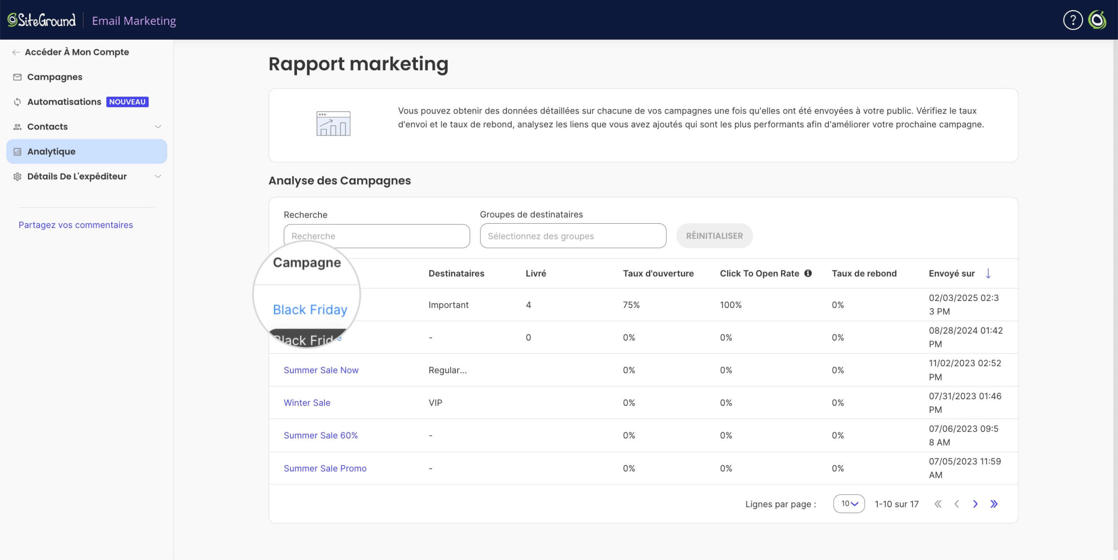Open Sélectionnez des groupes dropdown
Viewport: 1118px width, 560px height.
[573, 236]
